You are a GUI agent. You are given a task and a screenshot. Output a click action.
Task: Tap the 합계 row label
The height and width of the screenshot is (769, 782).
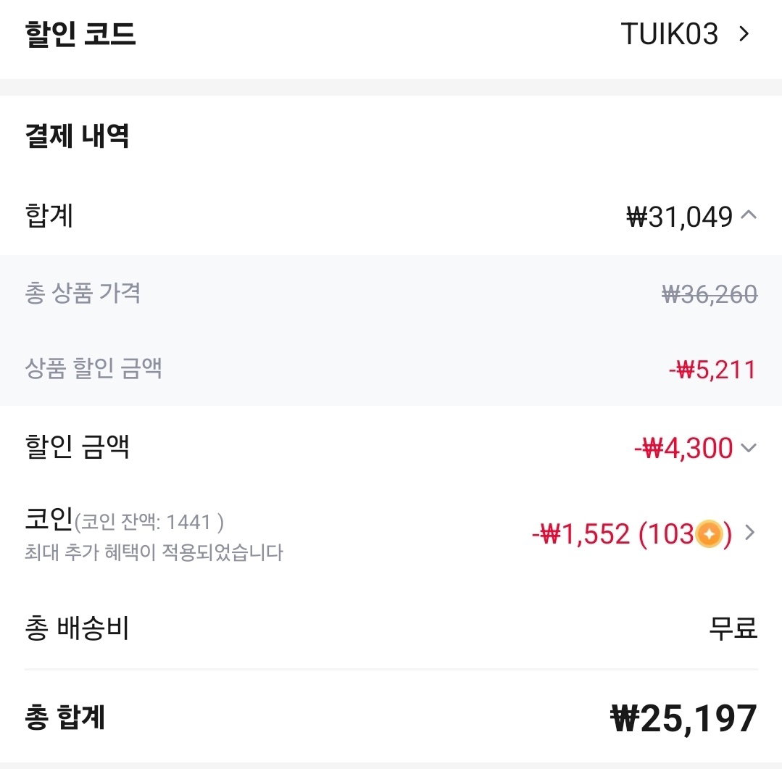[49, 216]
